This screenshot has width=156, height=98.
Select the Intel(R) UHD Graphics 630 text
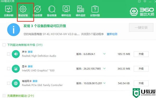(x=38, y=70)
